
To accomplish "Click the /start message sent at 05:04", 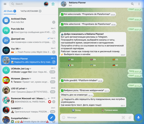I will point(135,9).
